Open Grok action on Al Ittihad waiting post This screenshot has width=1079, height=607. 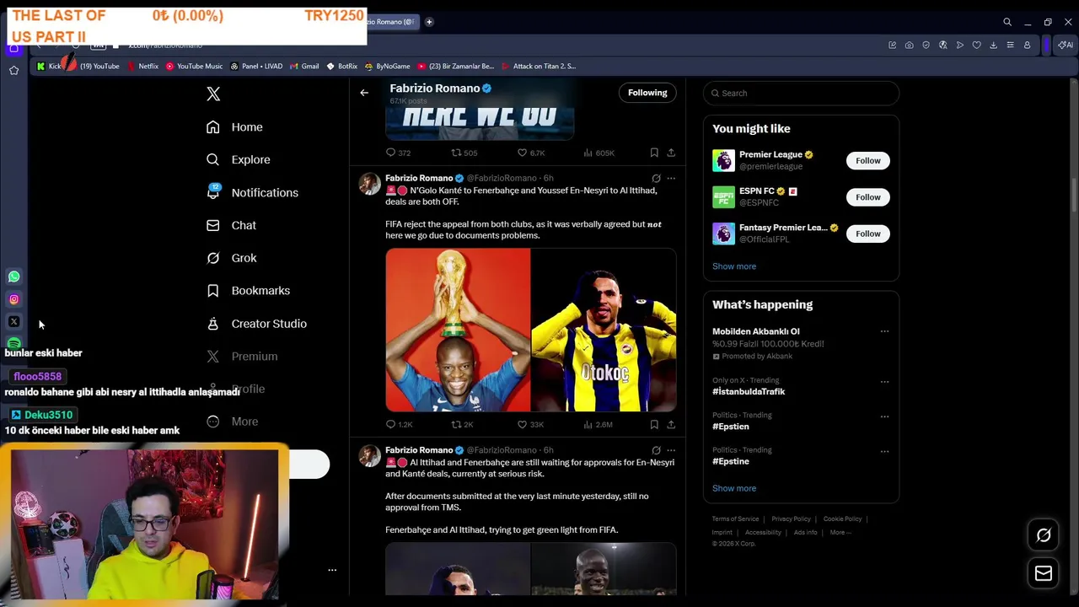click(656, 450)
